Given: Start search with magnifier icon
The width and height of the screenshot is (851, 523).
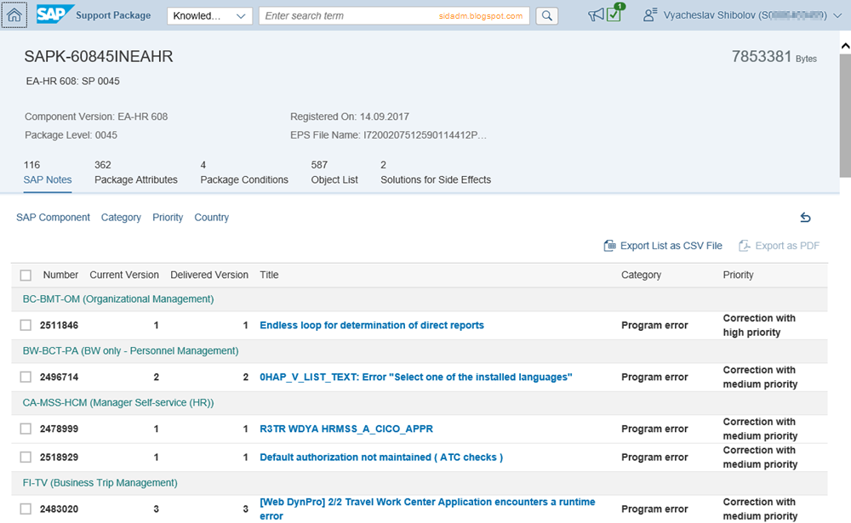Looking at the screenshot, I should point(546,16).
